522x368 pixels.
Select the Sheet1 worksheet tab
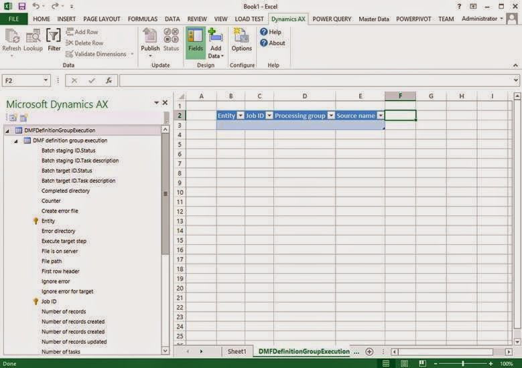pyautogui.click(x=237, y=351)
